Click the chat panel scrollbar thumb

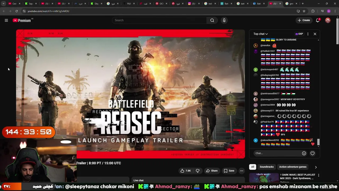[x=319, y=142]
